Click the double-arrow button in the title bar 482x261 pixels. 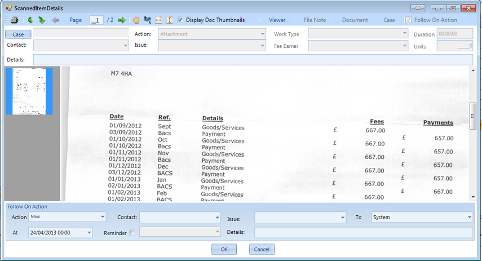pyautogui.click(x=417, y=8)
